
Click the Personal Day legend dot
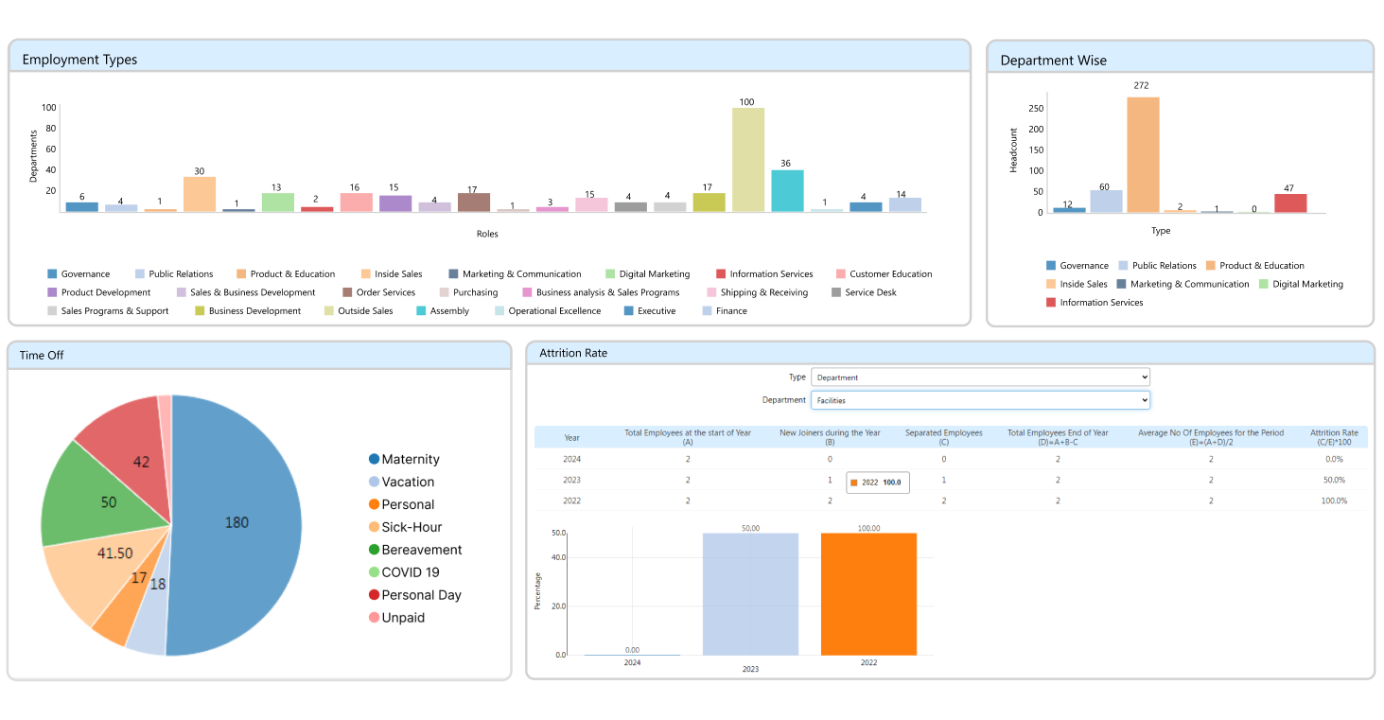pyautogui.click(x=375, y=595)
